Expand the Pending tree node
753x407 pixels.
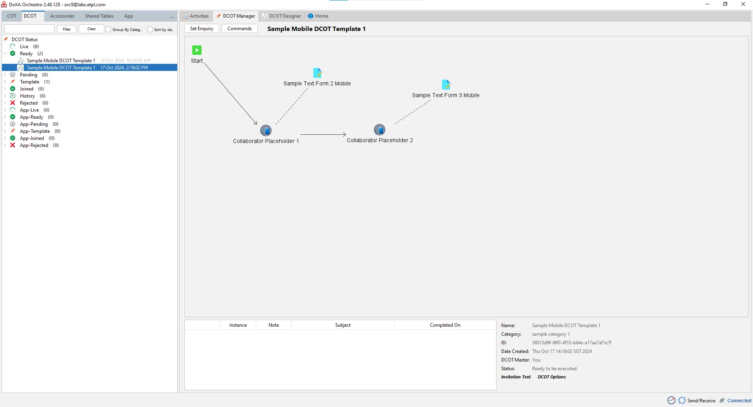tap(5, 75)
